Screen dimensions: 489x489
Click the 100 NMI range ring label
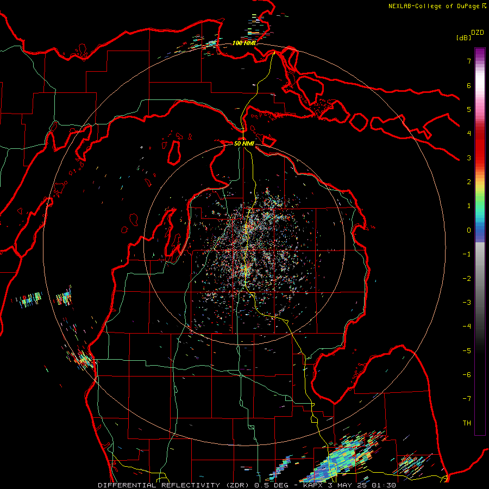(x=244, y=43)
